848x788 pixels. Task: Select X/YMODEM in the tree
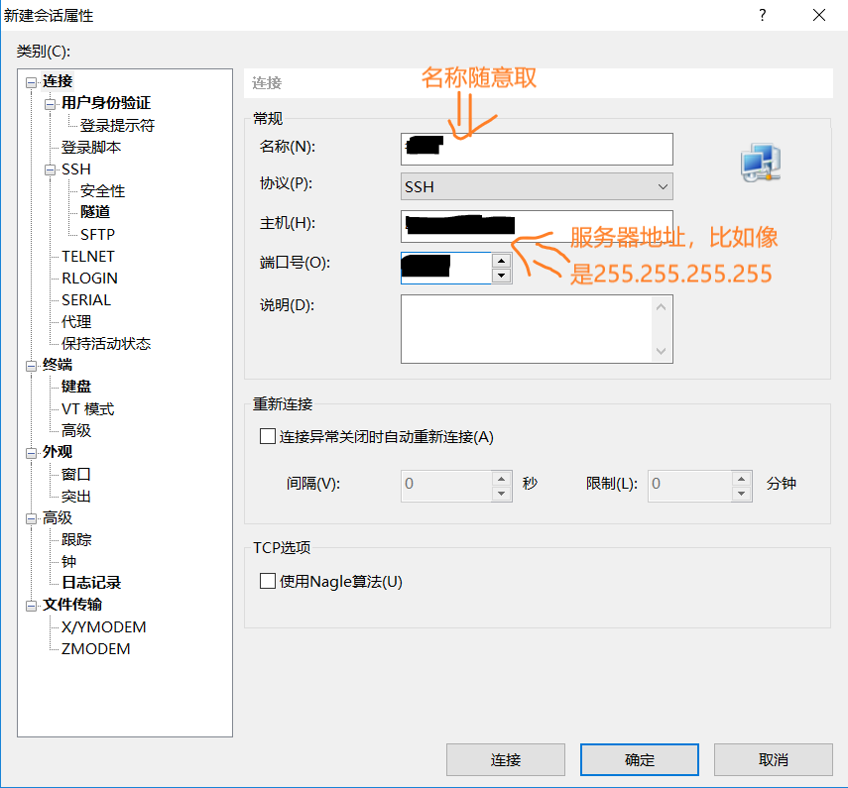104,627
